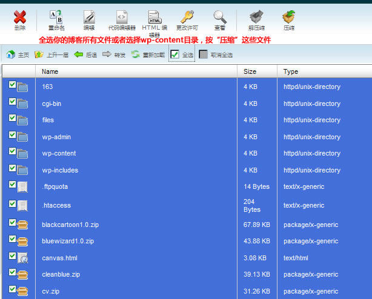Select the .ftpquota file name
The image size is (372, 299).
(55, 186)
